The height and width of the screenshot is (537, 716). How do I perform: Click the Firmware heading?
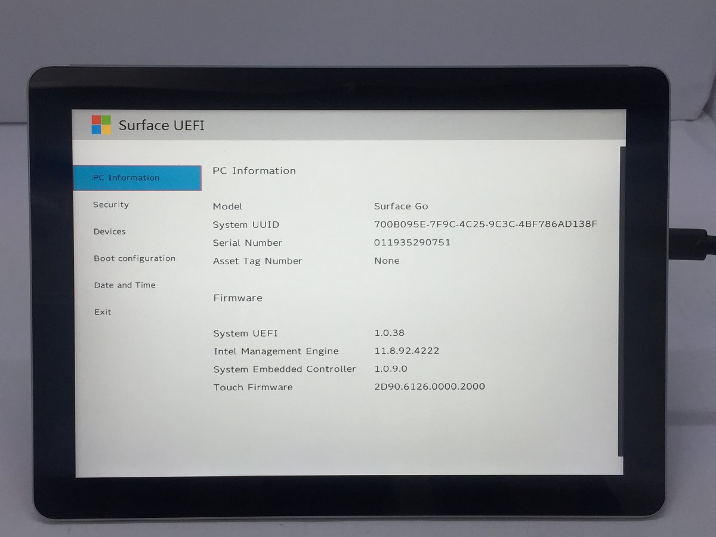pos(237,298)
